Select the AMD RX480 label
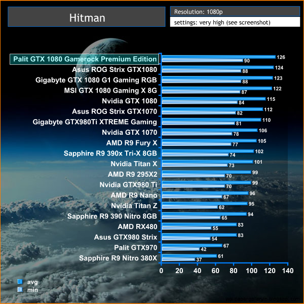Viewport: 304px width, 304px height. [x=137, y=226]
